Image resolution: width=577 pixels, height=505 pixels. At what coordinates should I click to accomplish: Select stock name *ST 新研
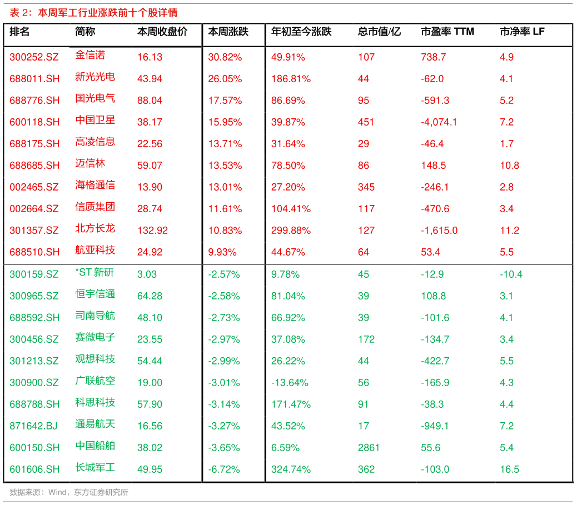(94, 273)
